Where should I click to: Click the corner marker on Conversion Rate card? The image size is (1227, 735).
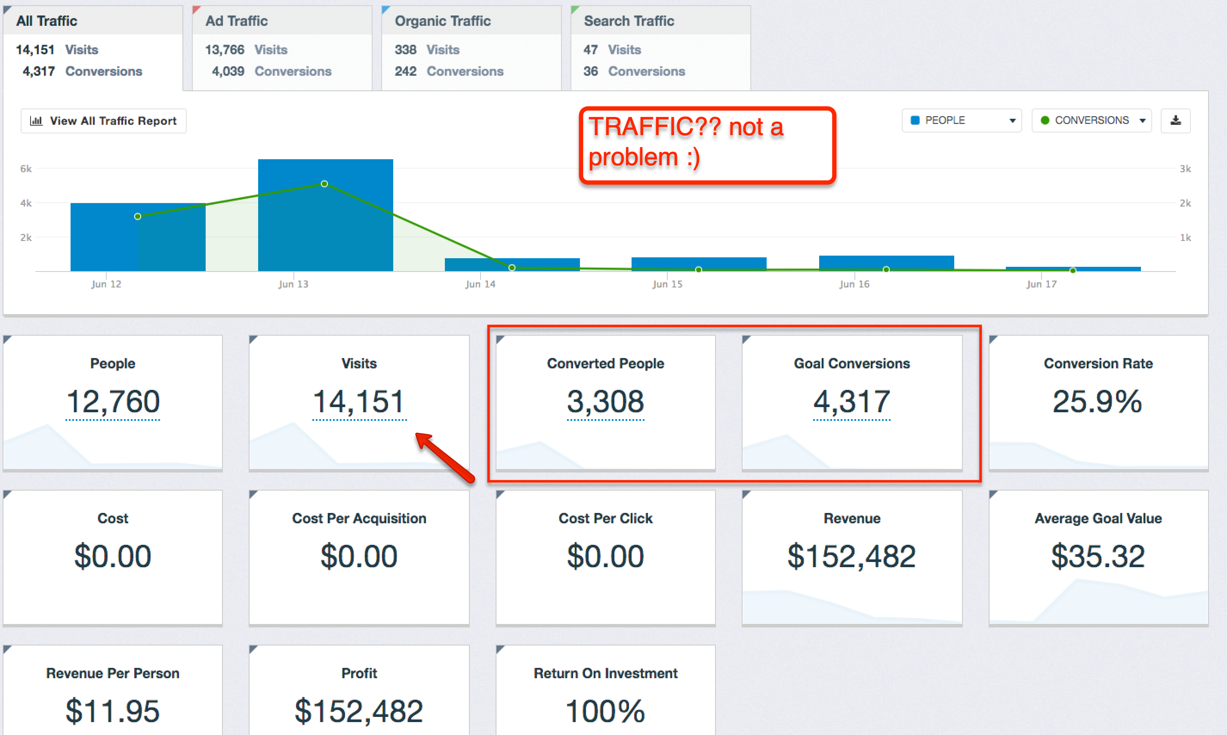tap(993, 340)
